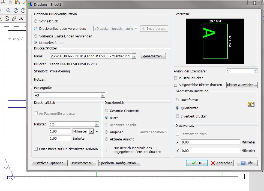Enable In Datei drucken checkbox

176,78
